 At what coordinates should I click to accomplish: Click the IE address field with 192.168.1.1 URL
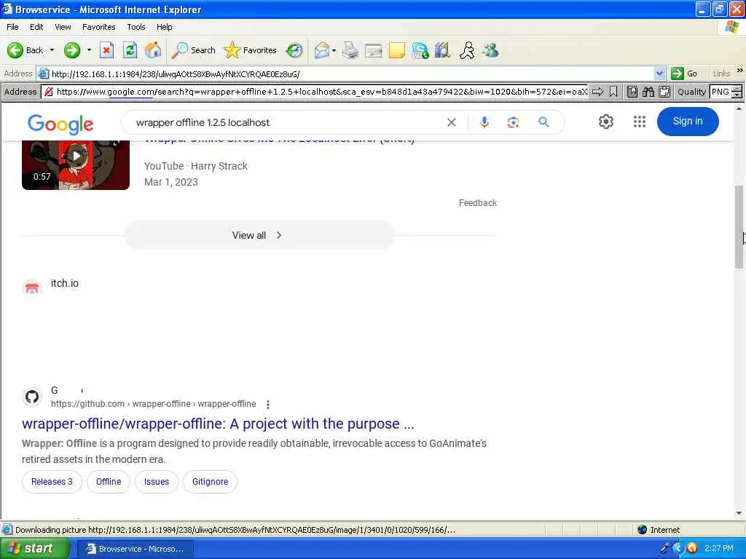coord(352,74)
